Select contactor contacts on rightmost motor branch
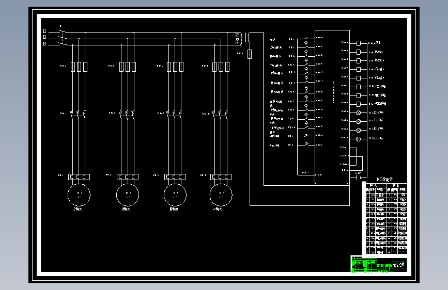 pos(220,114)
